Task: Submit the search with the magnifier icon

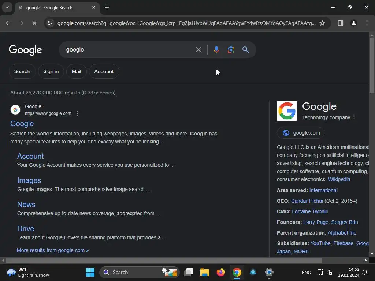Action: pyautogui.click(x=246, y=50)
